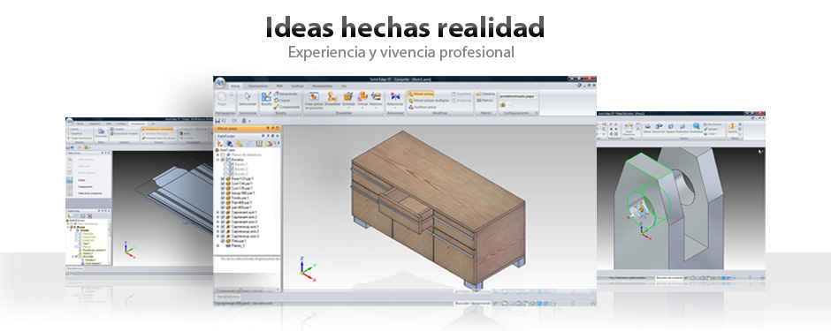Open the Solid Edge application button

pyautogui.click(x=220, y=83)
